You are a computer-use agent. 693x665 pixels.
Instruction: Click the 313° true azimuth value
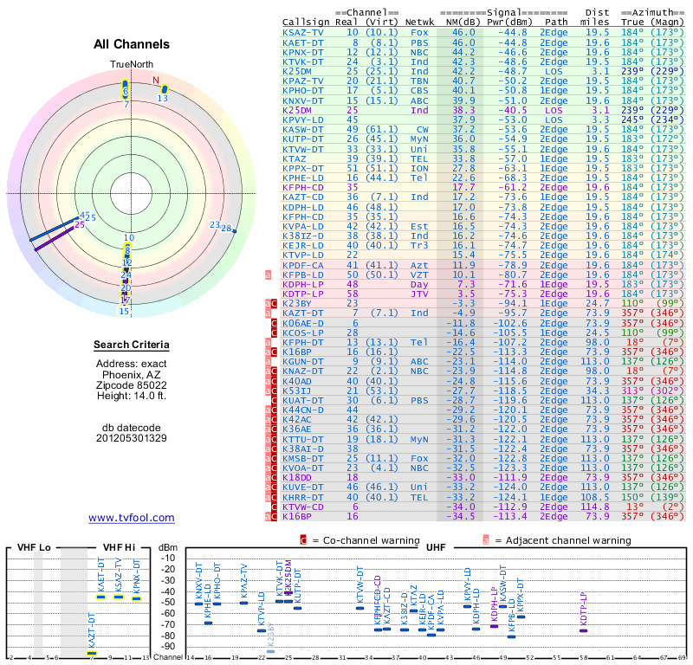[632, 391]
